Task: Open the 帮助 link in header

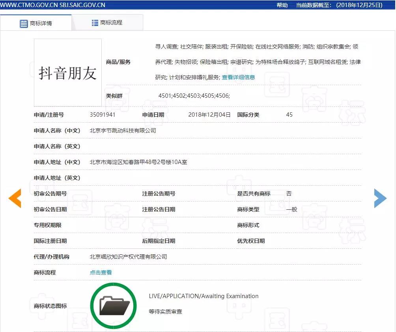Action: [x=282, y=5]
